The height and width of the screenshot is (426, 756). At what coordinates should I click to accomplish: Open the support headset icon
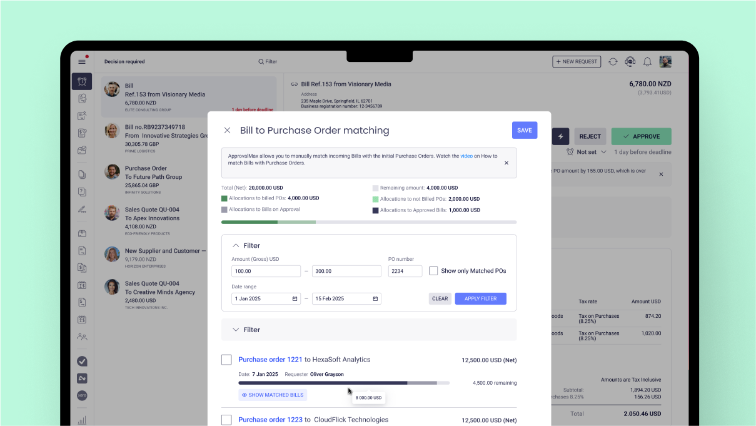tap(630, 61)
